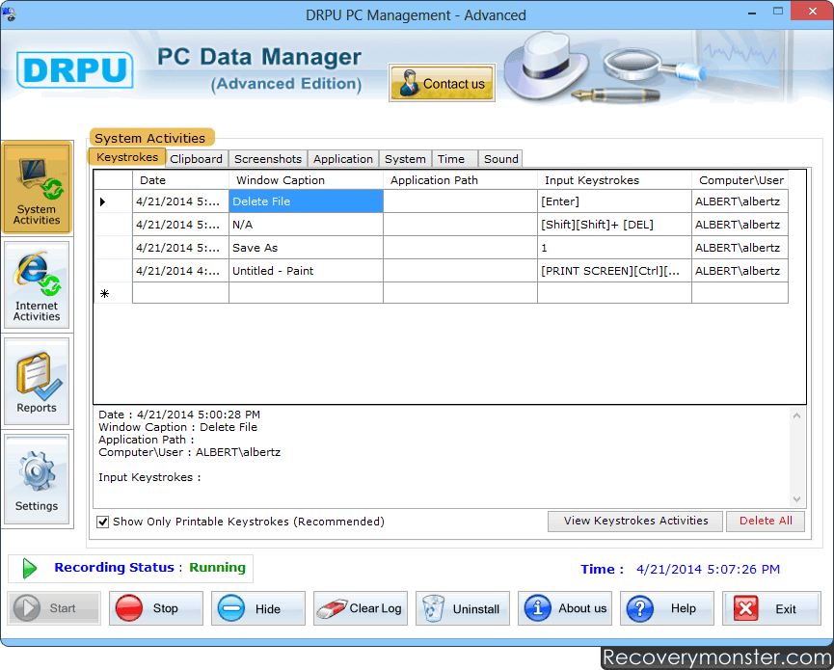Switch to the Clipboard tab
This screenshot has width=834, height=670.
(197, 159)
